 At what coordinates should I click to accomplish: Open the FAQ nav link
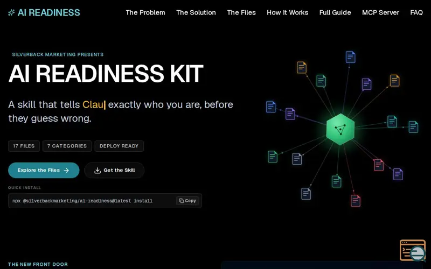[416, 12]
